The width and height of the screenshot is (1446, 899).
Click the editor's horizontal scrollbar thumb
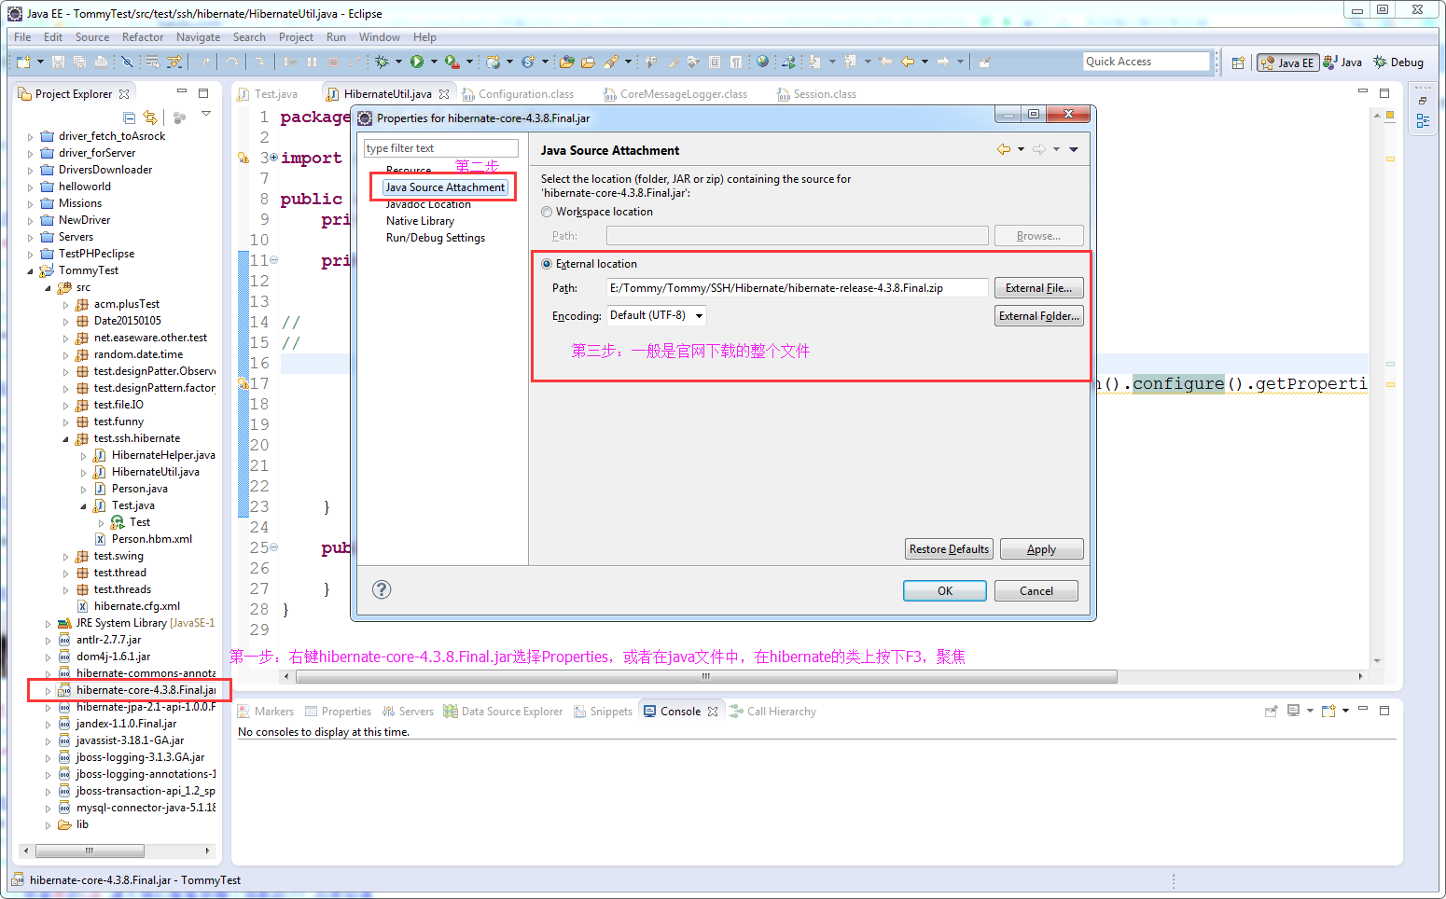pyautogui.click(x=705, y=676)
